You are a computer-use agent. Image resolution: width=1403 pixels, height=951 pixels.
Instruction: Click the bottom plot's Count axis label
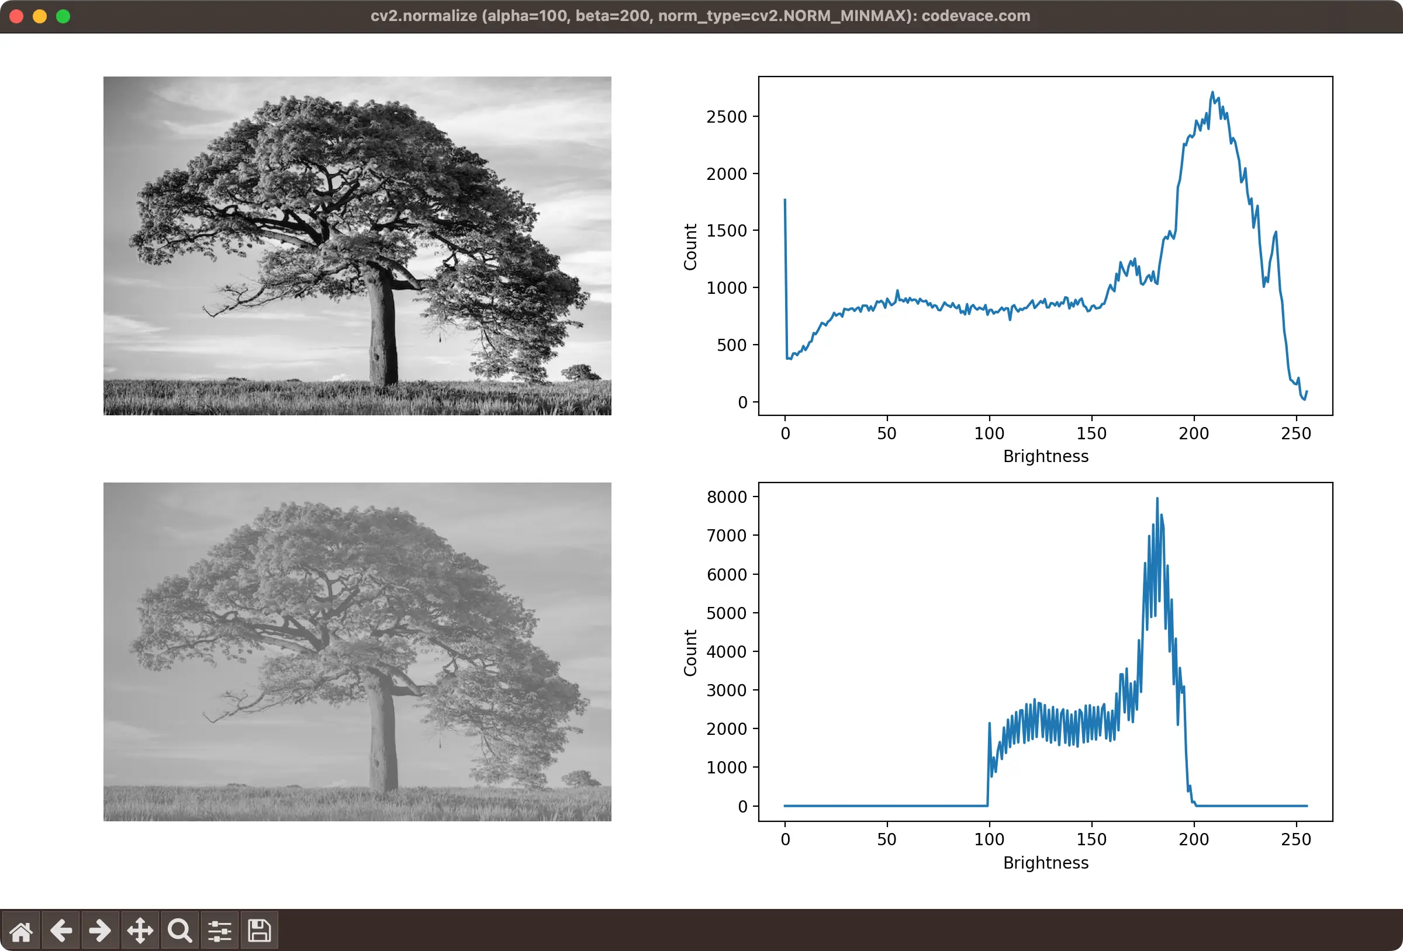click(690, 653)
